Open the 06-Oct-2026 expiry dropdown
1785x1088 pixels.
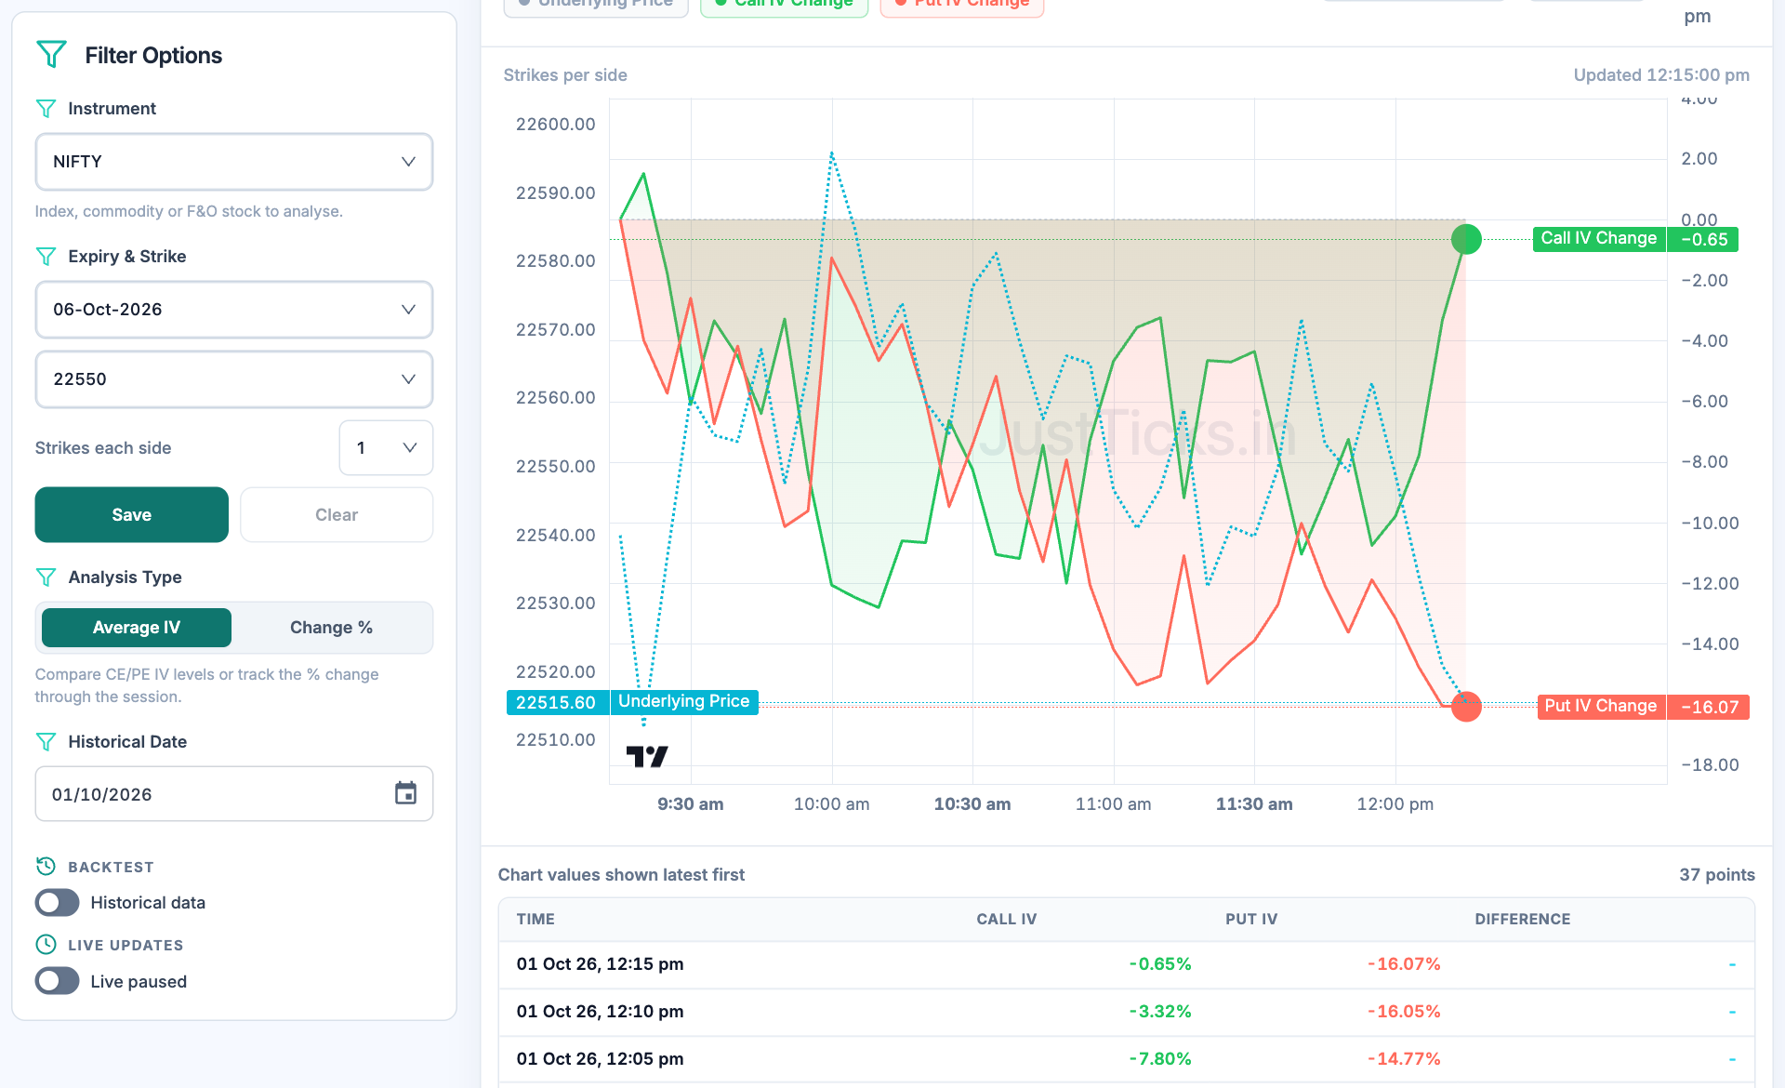tap(234, 310)
